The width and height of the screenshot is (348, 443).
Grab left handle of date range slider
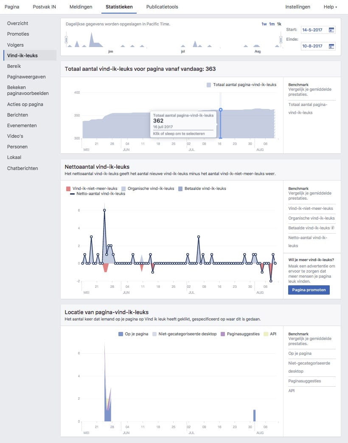pos(66,39)
